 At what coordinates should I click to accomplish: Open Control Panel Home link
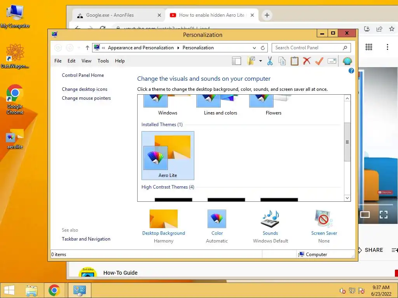[x=83, y=75]
